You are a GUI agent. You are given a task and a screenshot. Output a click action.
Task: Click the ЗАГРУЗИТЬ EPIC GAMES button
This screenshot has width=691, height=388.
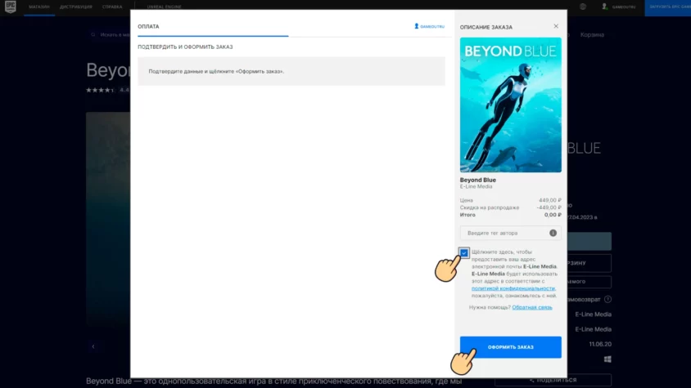(667, 7)
